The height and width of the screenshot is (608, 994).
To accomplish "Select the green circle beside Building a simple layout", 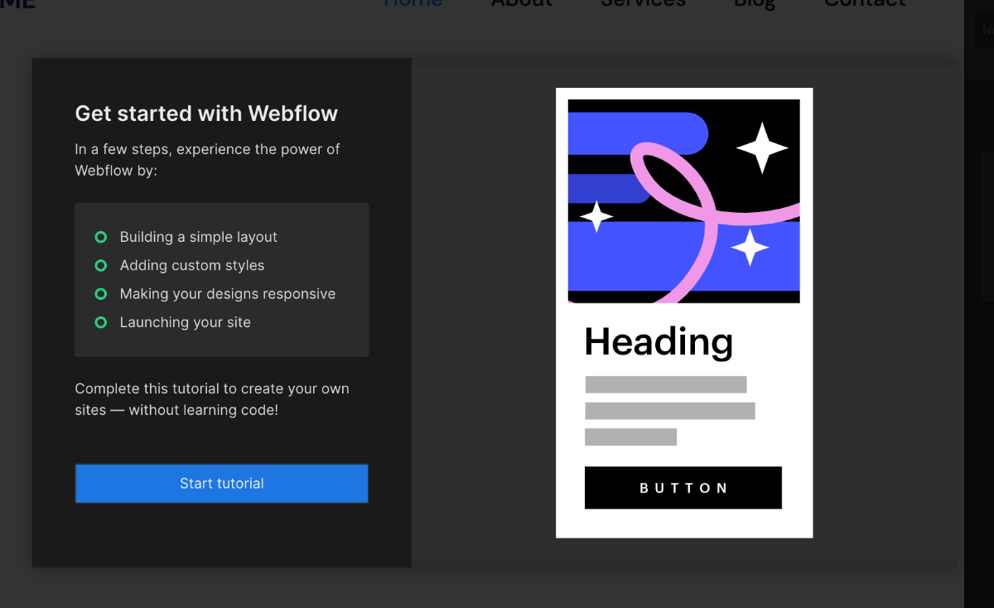I will 101,237.
